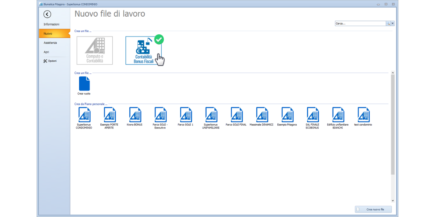Run search with the magnifier icon
The height and width of the screenshot is (217, 435).
(388, 24)
